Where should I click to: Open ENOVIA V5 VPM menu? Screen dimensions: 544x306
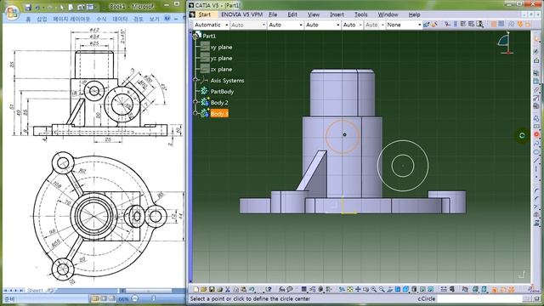(241, 14)
